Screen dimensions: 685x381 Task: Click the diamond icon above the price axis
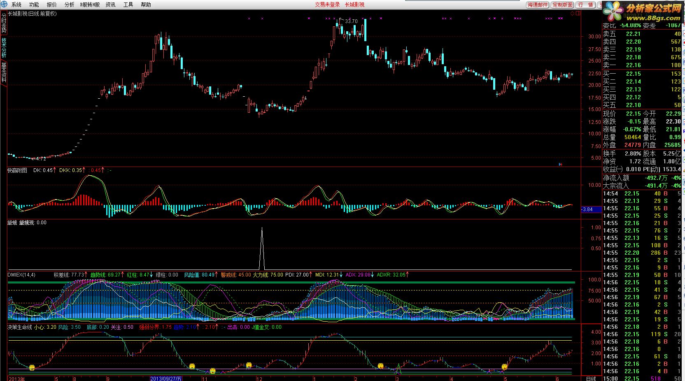click(572, 14)
